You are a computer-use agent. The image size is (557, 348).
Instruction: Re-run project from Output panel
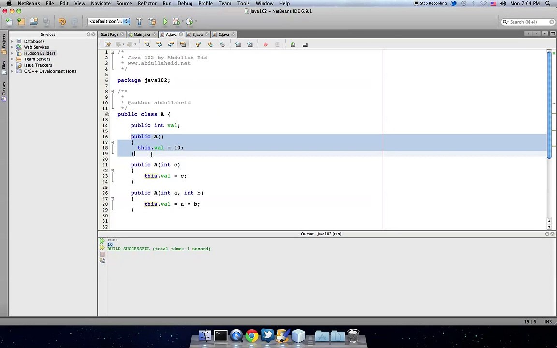[x=103, y=241]
